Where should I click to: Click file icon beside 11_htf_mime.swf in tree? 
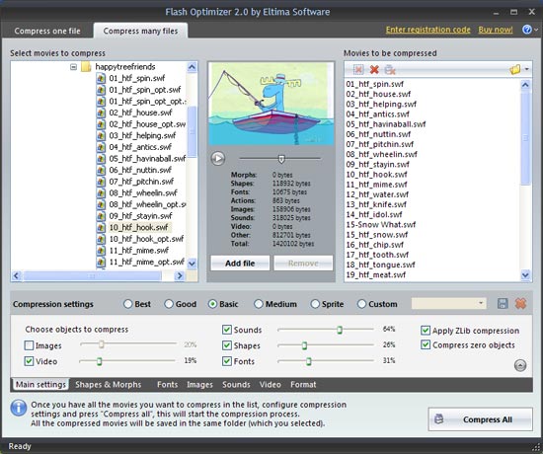tap(101, 251)
